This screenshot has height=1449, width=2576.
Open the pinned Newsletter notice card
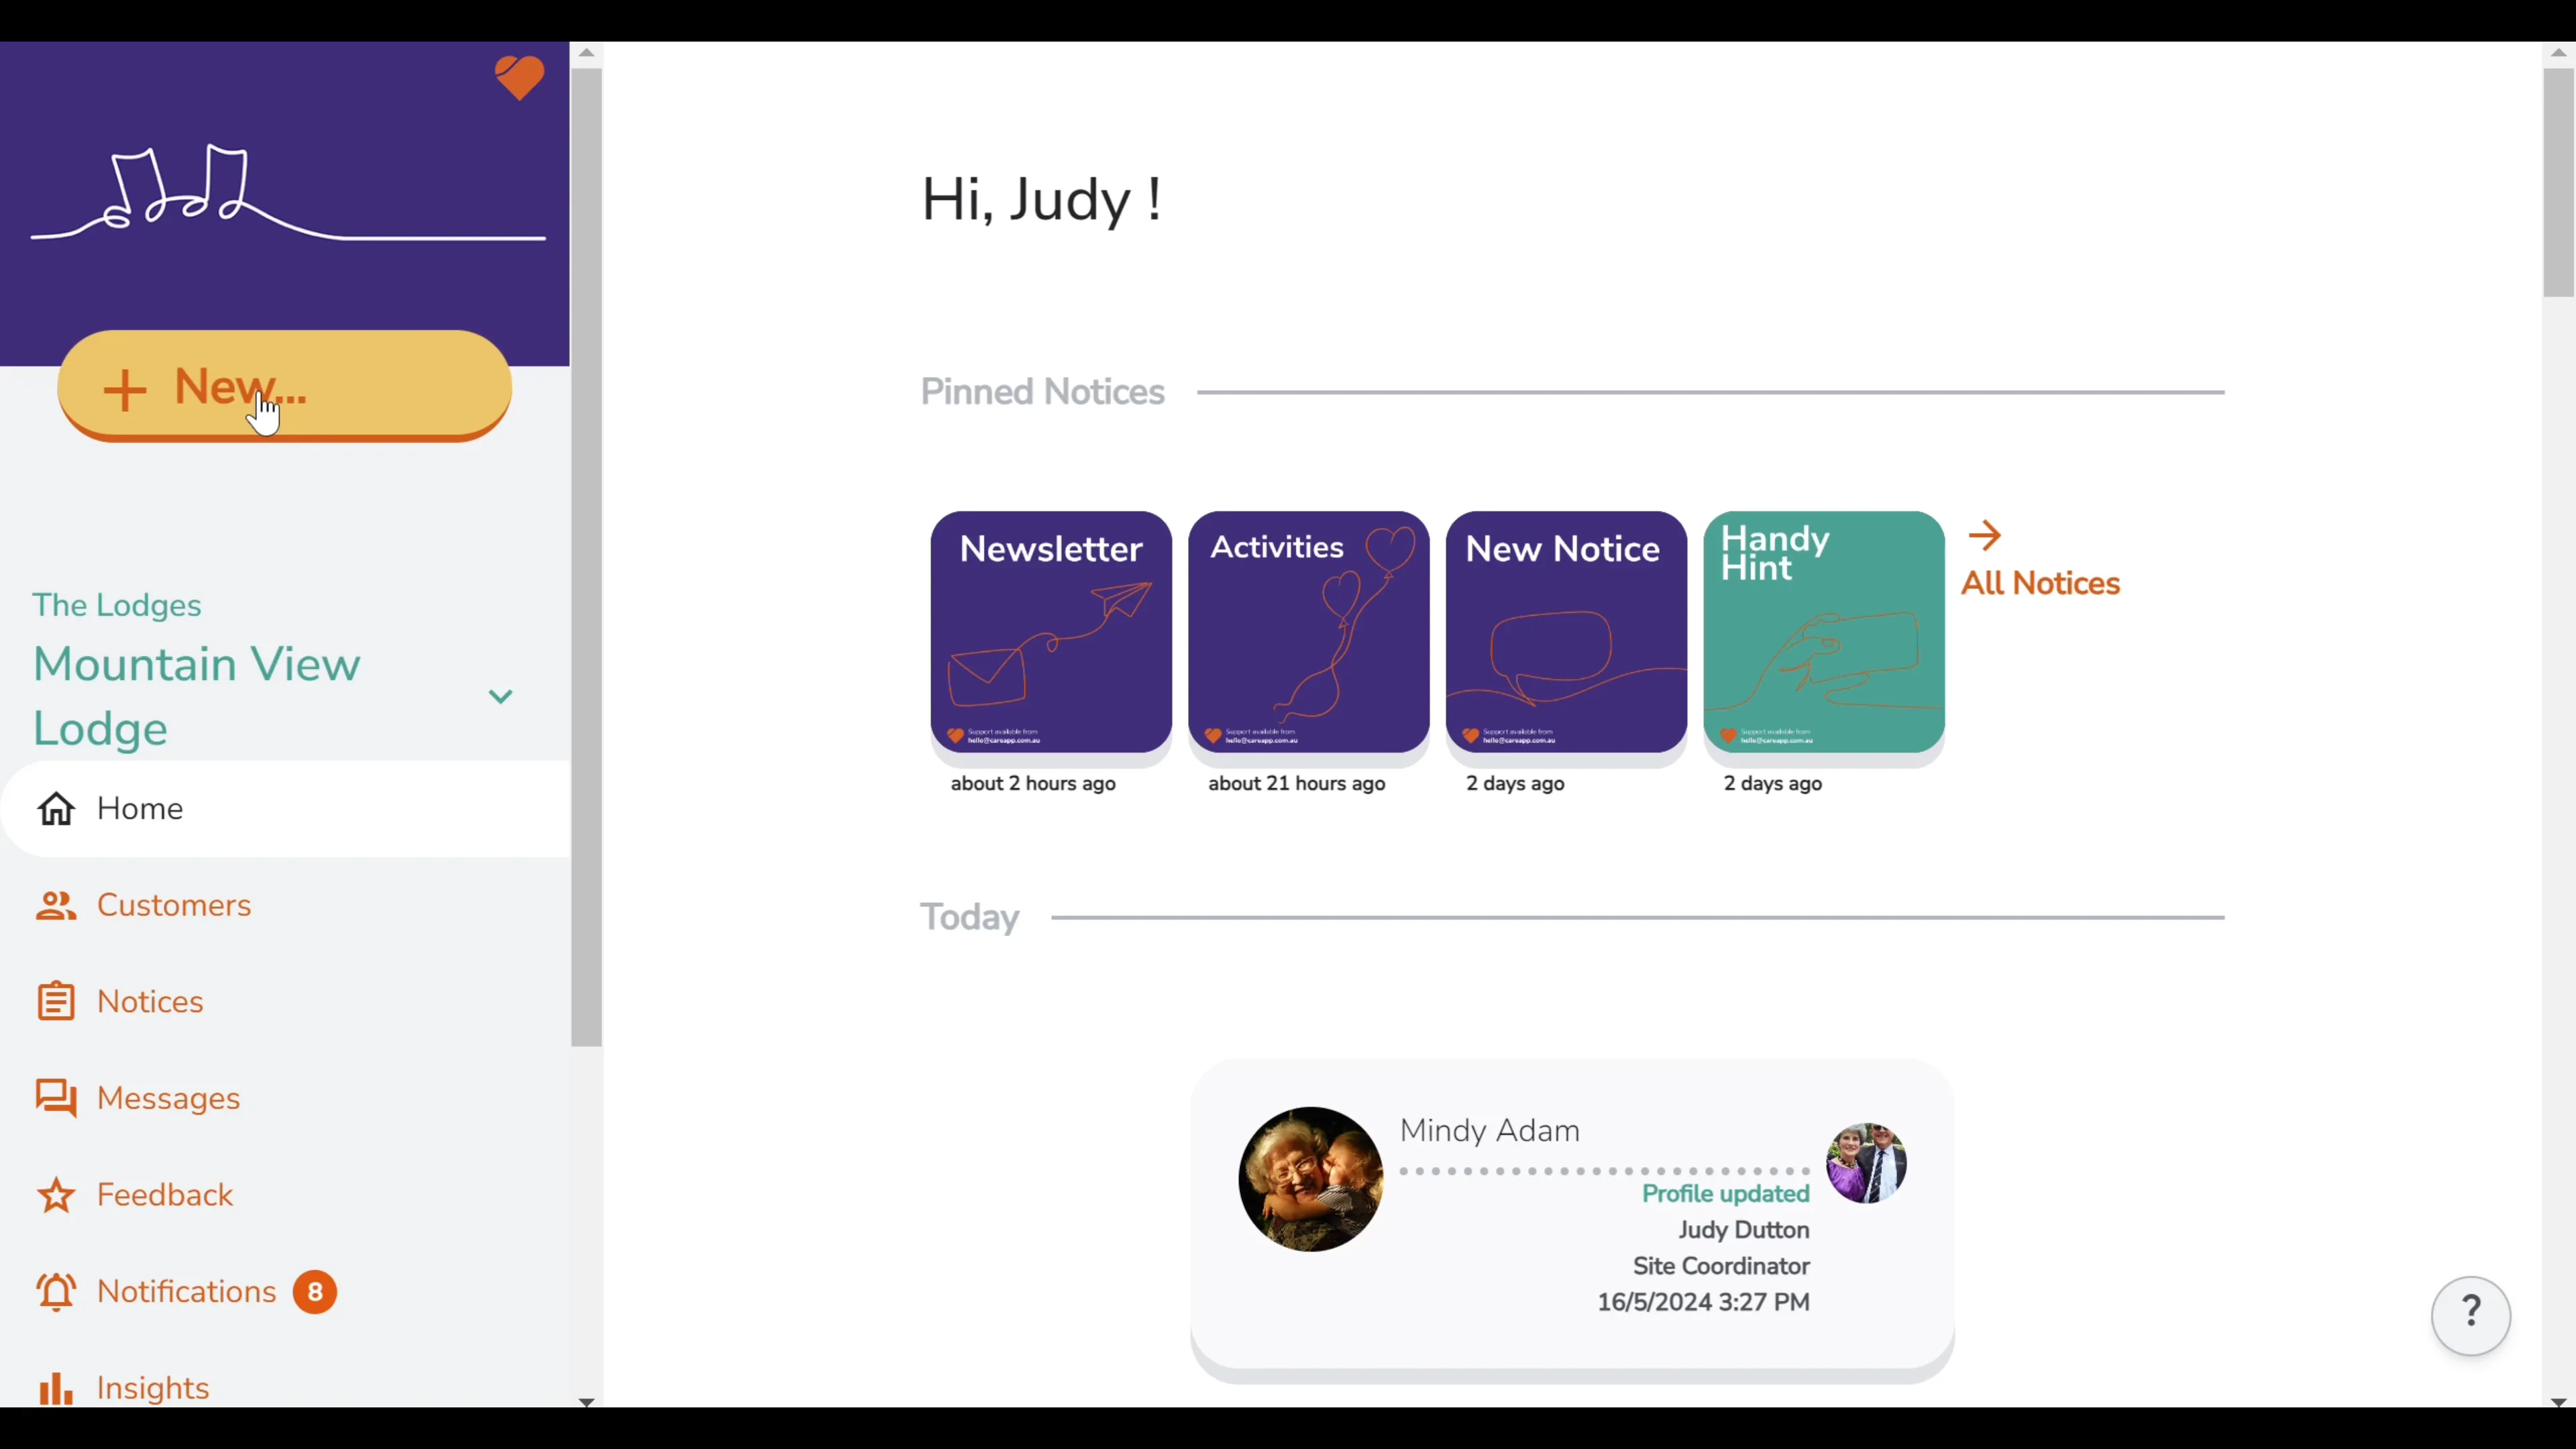[1051, 632]
